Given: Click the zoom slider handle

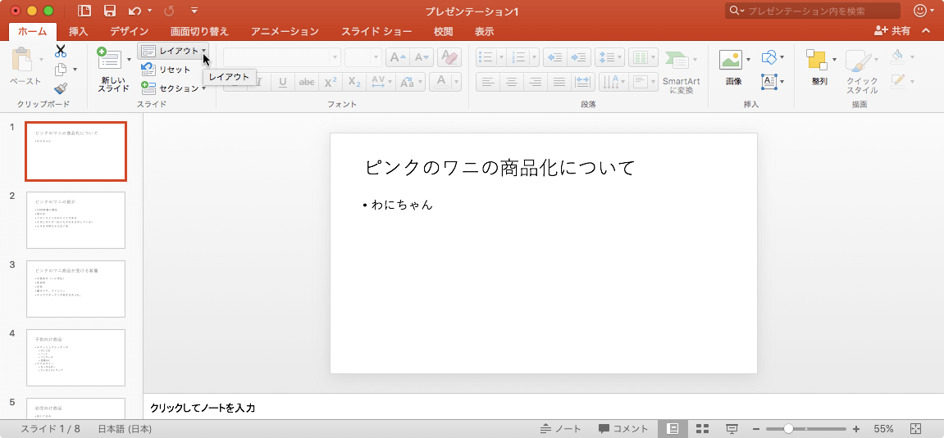Looking at the screenshot, I should click(x=788, y=429).
